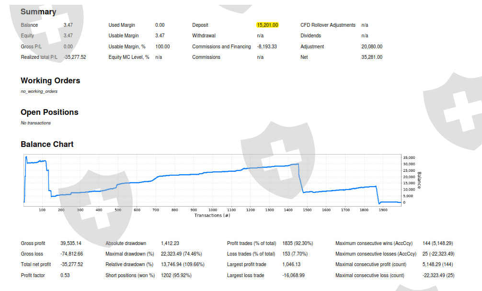Click Realized total P/L value -35,277.52
The width and height of the screenshot is (482, 291).
coord(75,57)
